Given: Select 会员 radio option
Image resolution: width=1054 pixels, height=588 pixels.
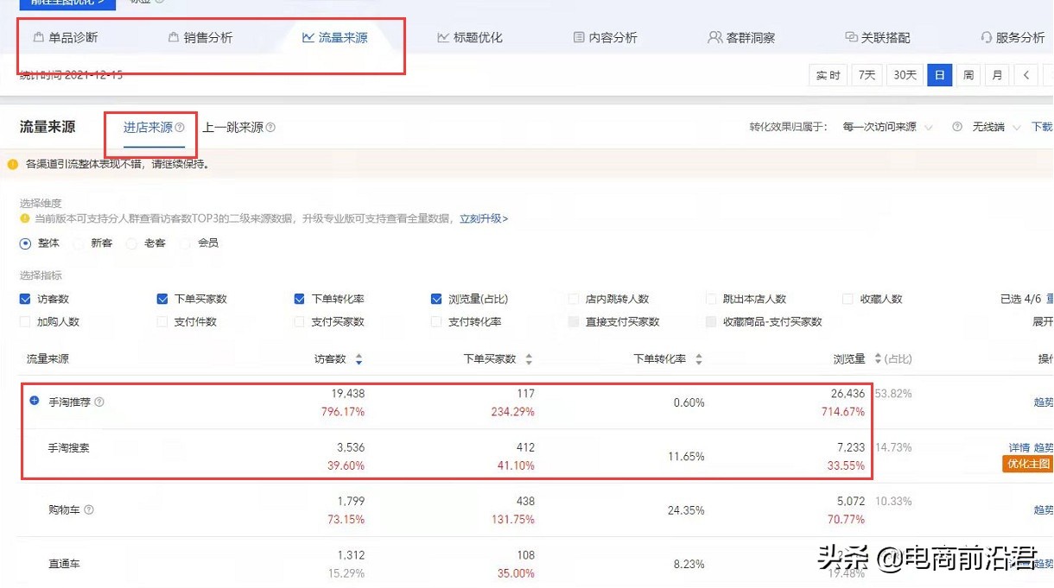Looking at the screenshot, I should click(186, 243).
